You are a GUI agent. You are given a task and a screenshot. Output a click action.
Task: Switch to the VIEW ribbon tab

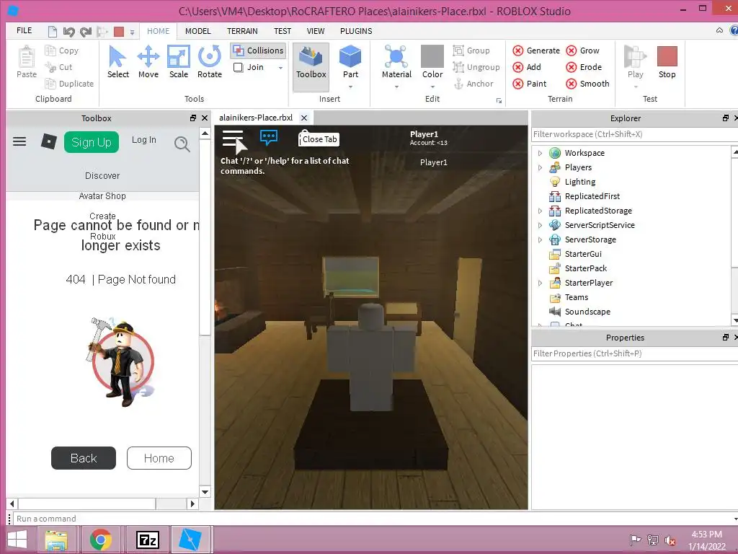click(316, 31)
